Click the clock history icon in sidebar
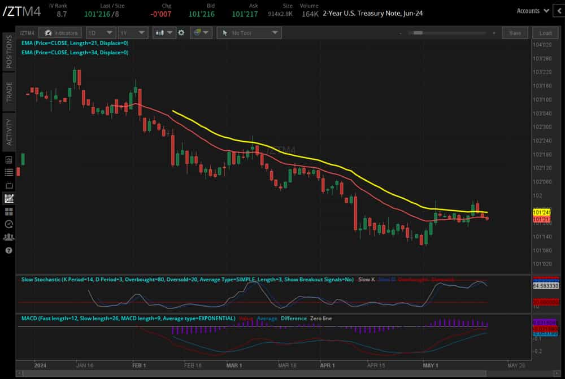565x379 pixels. point(8,224)
